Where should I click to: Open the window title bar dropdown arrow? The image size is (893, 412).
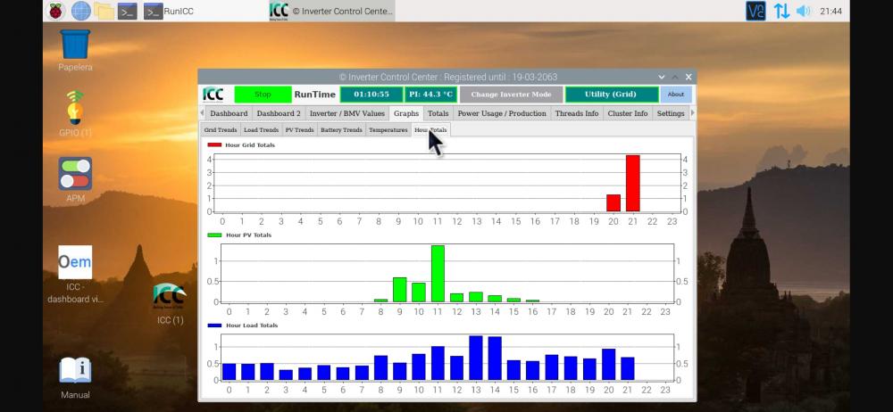tap(661, 77)
